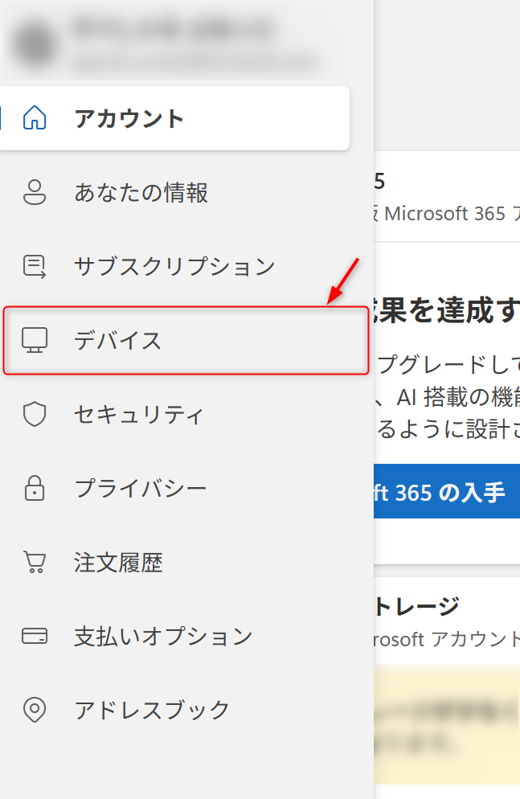Open サブスクリプション from the sidebar
This screenshot has height=799, width=520.
[174, 267]
